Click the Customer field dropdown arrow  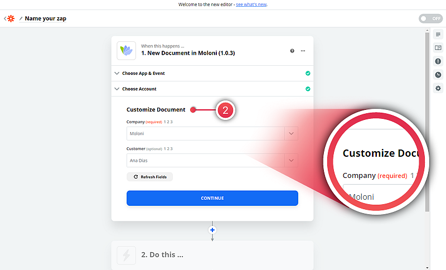tap(291, 161)
